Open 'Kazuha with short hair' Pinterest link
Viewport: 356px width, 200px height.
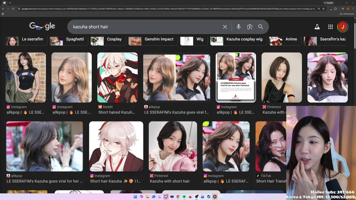(170, 181)
